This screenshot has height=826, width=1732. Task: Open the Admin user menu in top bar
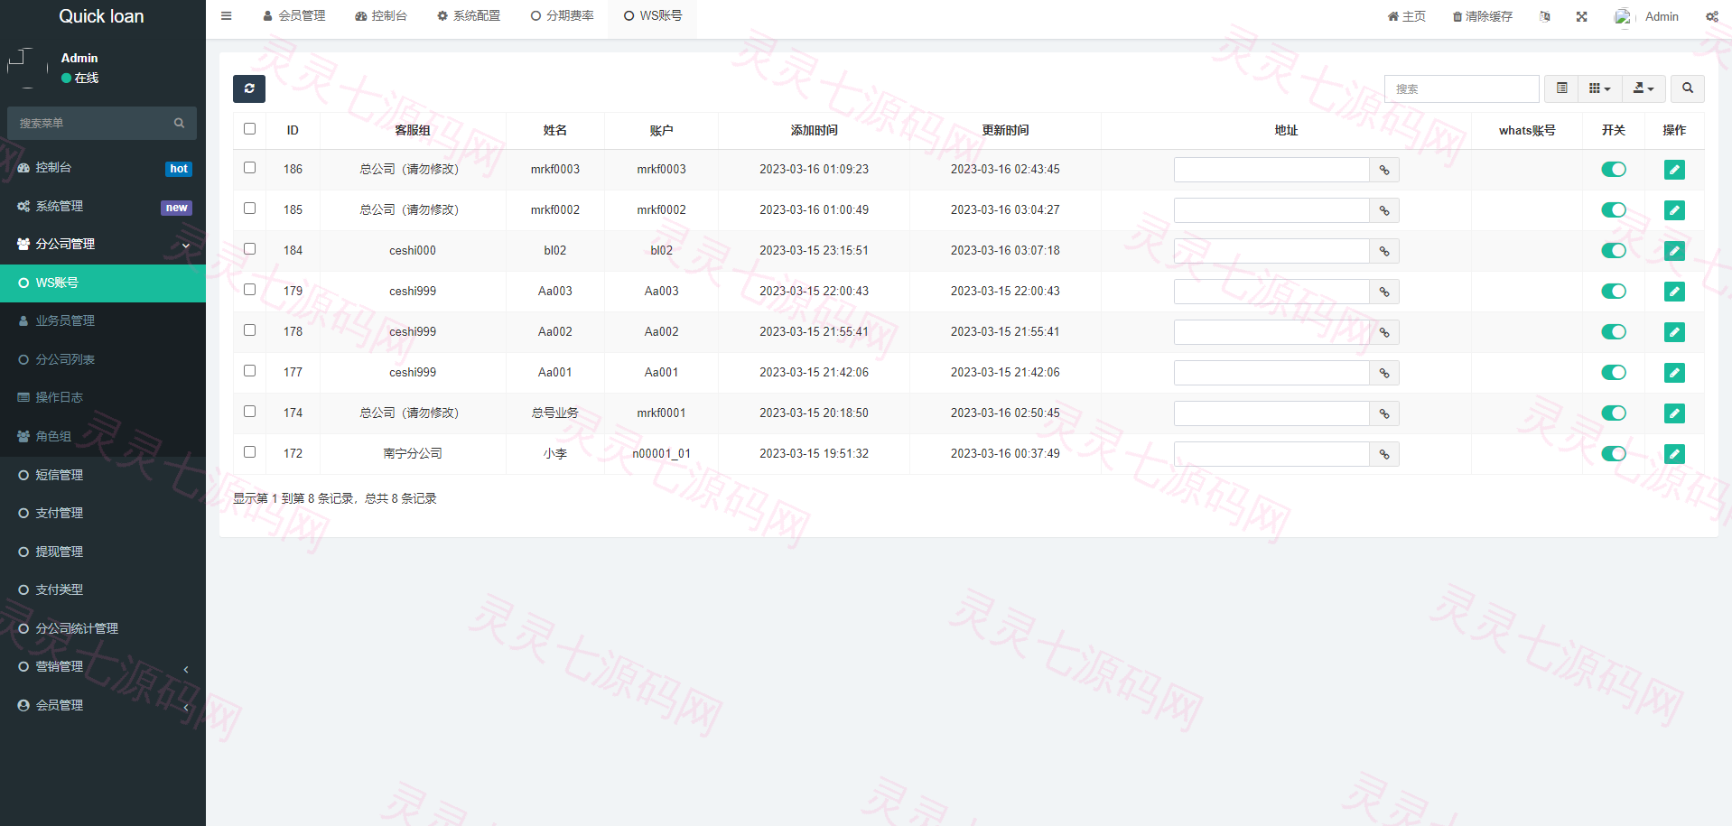(1647, 16)
